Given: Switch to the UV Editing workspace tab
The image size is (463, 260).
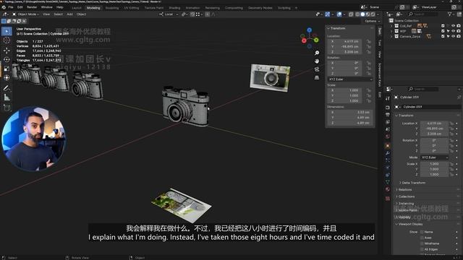Looking at the screenshot, I should [x=132, y=8].
